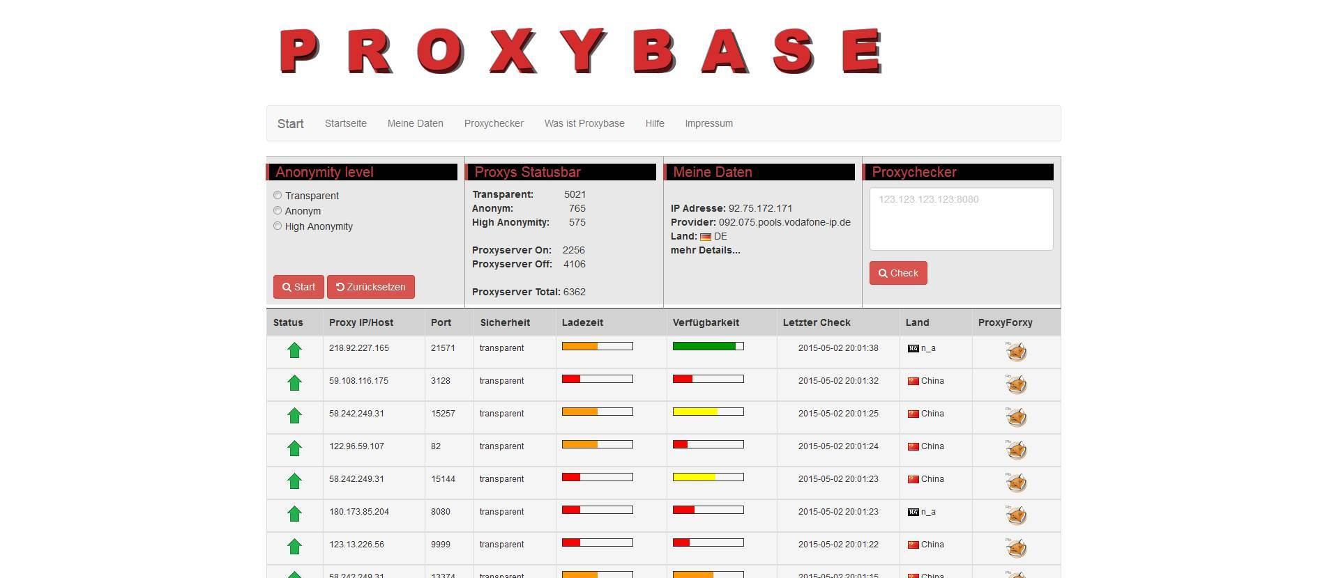The width and height of the screenshot is (1327, 578).
Task: Click green status arrow for 123.13.226.56
Action: click(x=294, y=547)
